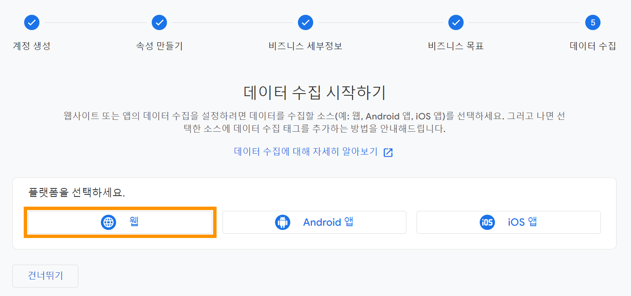Click the 건너뛰기 skip button
Screen dimensions: 631x296
coord(45,276)
